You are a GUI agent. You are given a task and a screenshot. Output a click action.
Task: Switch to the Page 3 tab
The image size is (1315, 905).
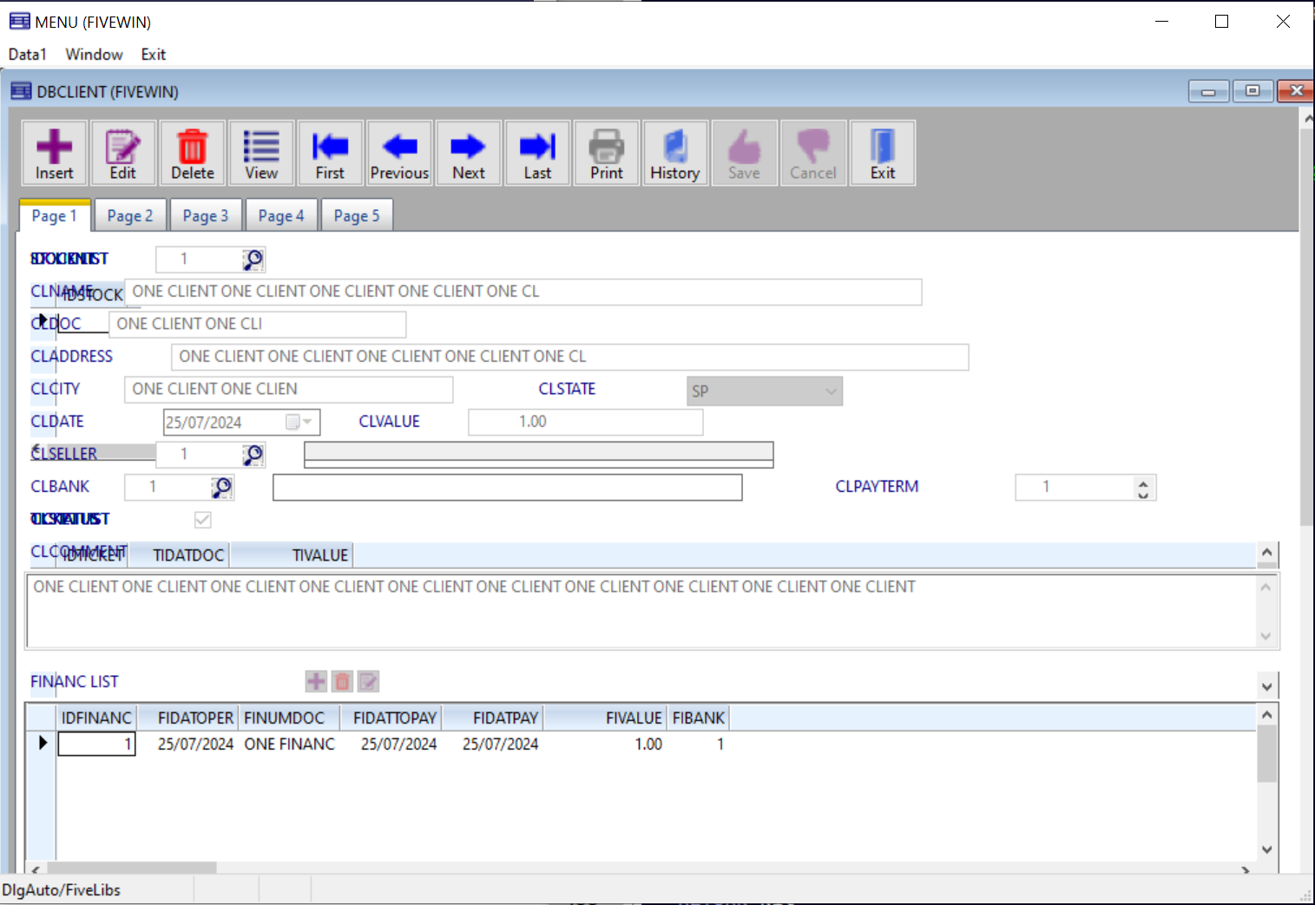[x=205, y=216]
